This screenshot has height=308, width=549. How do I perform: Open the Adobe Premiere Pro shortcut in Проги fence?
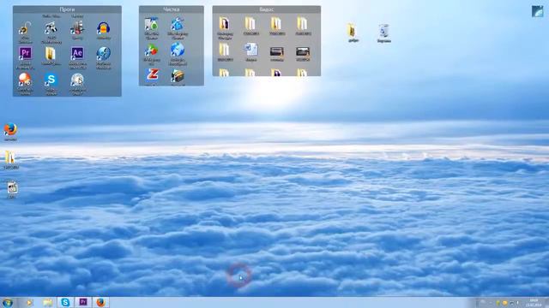pyautogui.click(x=25, y=53)
